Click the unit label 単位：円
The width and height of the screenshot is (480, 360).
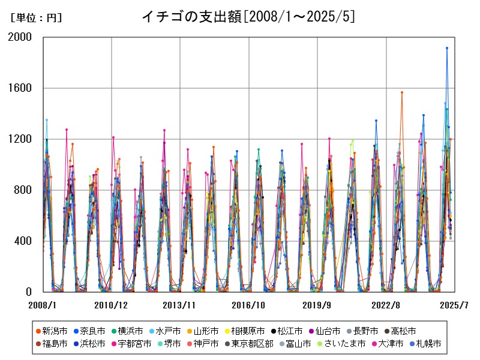tap(36, 18)
